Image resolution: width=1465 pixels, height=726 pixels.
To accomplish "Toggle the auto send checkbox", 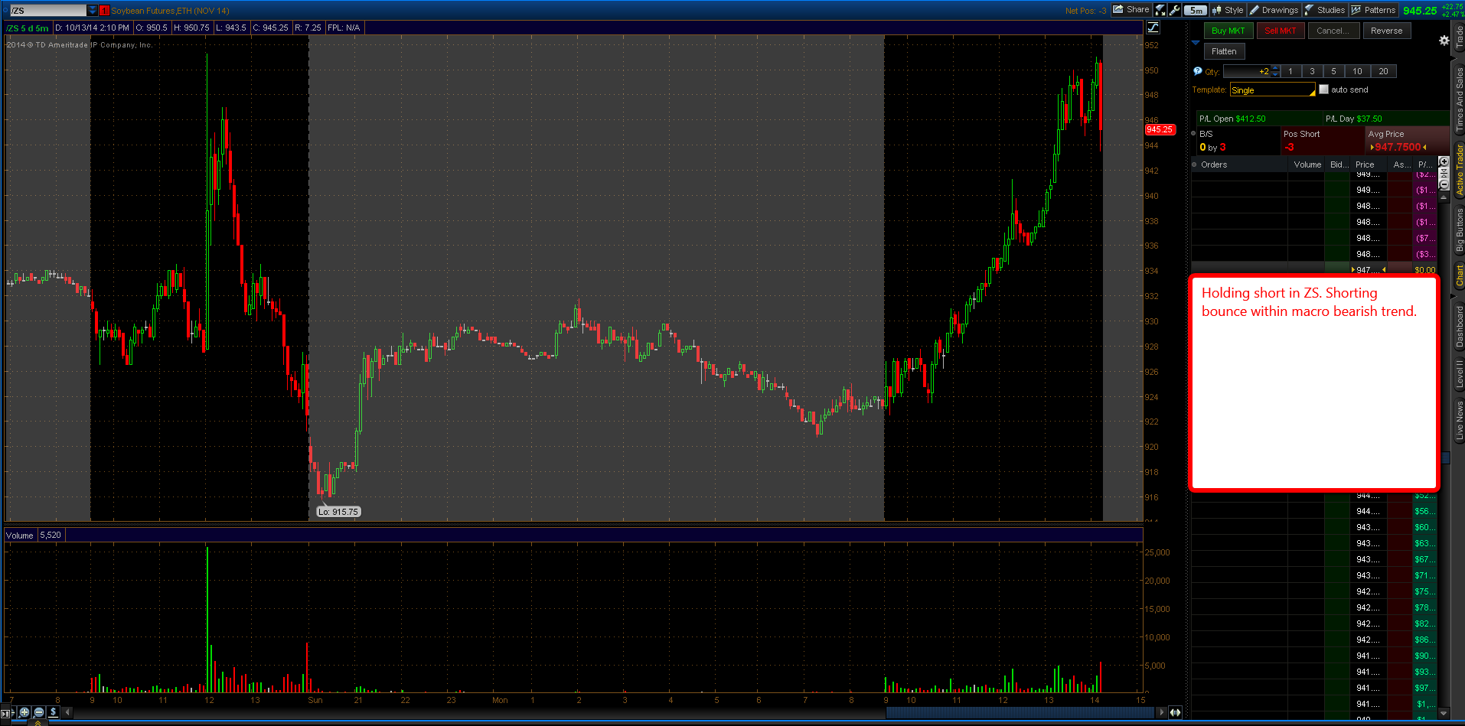I will tap(1323, 90).
